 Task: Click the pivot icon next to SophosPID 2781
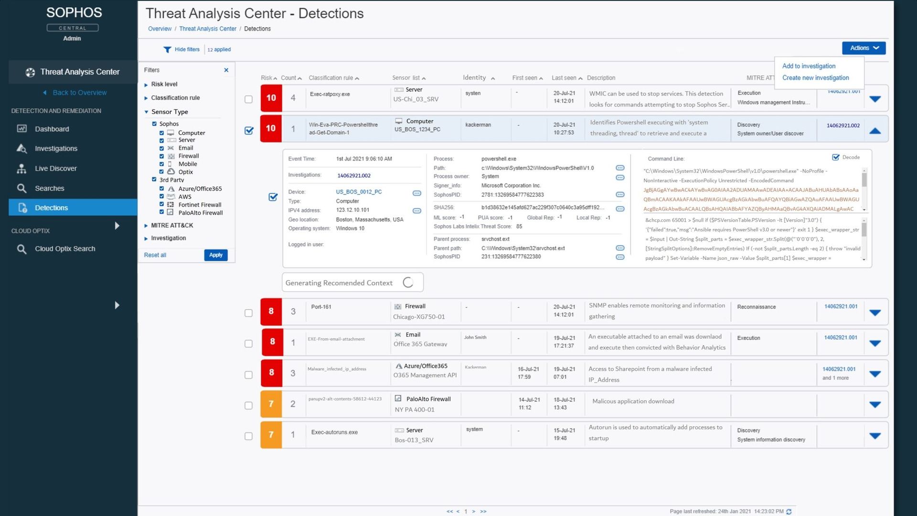(620, 194)
